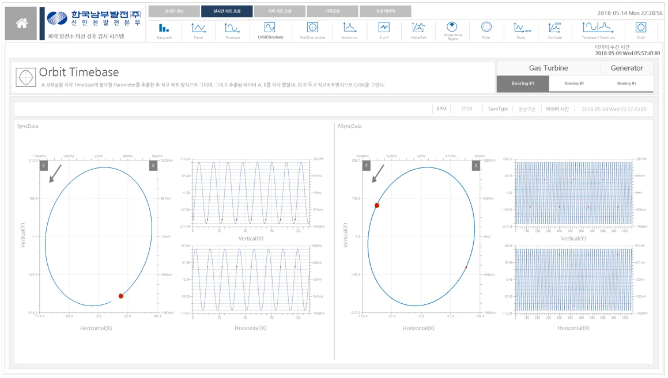Click SyncData Horizontal(X) waveform chart
Viewport: 668px width, 378px height.
pos(251,280)
